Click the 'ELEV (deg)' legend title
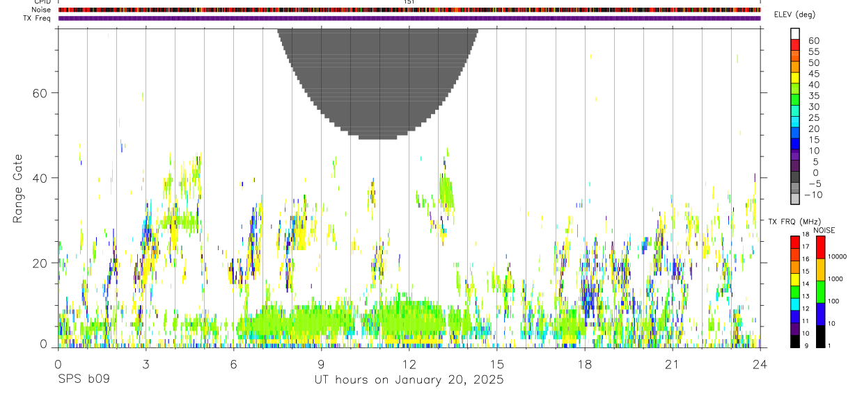 coord(796,15)
